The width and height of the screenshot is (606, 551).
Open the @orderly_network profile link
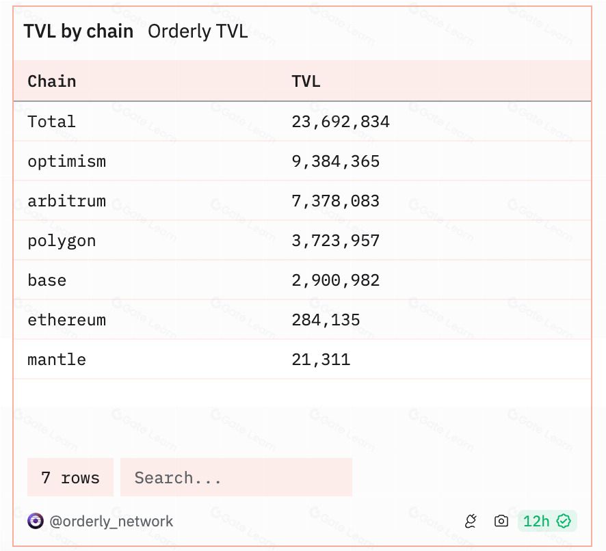(111, 521)
